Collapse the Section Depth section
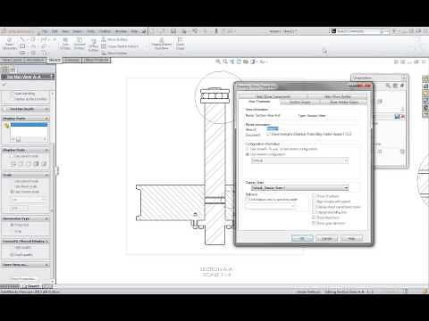 point(46,109)
